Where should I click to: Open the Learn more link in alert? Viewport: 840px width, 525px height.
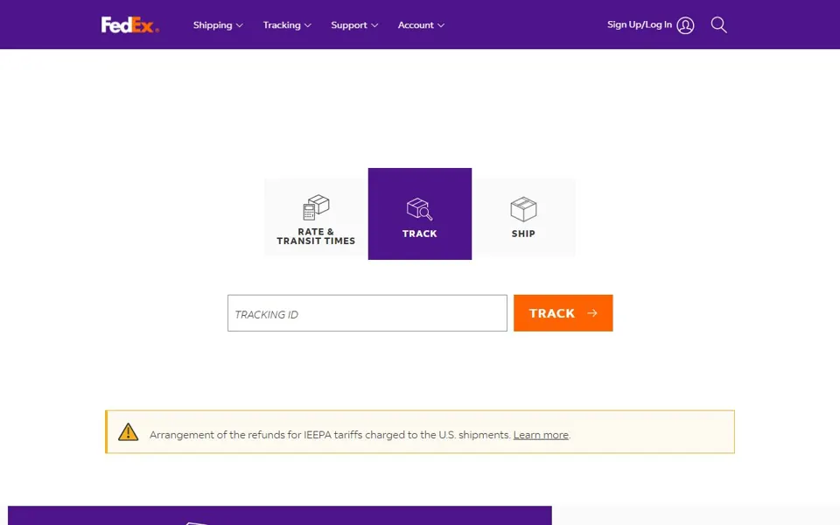tap(541, 435)
